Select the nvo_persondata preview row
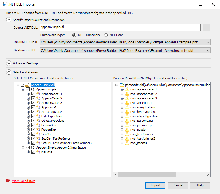Viewport: 220px width, 194px height. tap(141, 121)
